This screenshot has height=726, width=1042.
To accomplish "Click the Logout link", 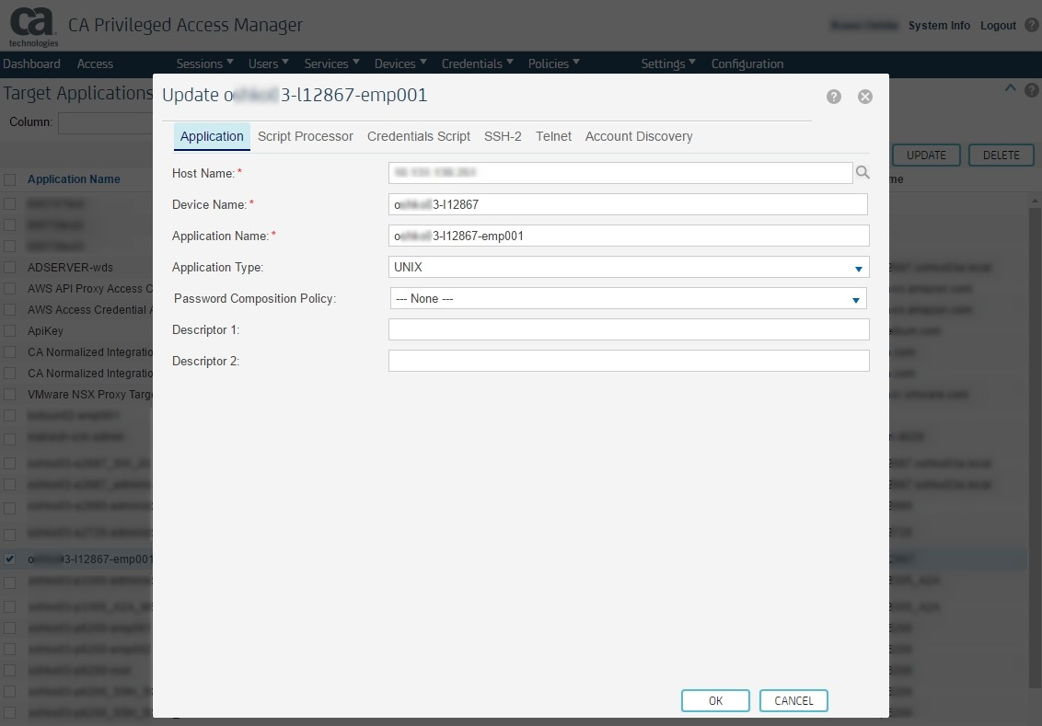I will pos(998,26).
